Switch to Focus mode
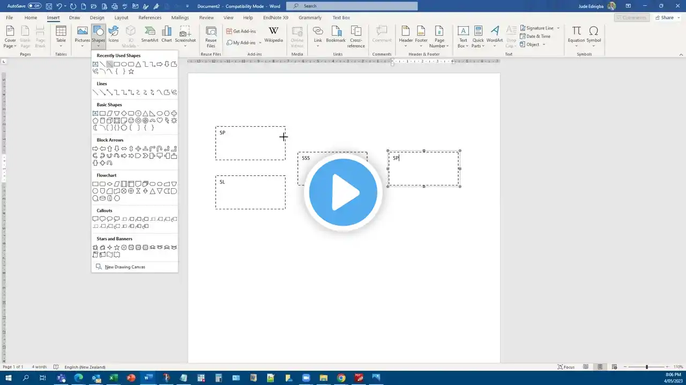This screenshot has height=385, width=686. coord(566,367)
